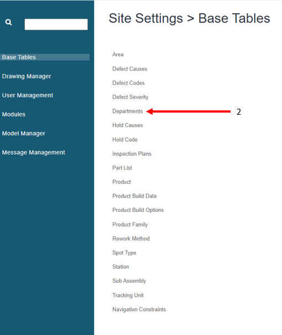Select the Defect Codes link
Image resolution: width=282 pixels, height=335 pixels.
[x=128, y=83]
